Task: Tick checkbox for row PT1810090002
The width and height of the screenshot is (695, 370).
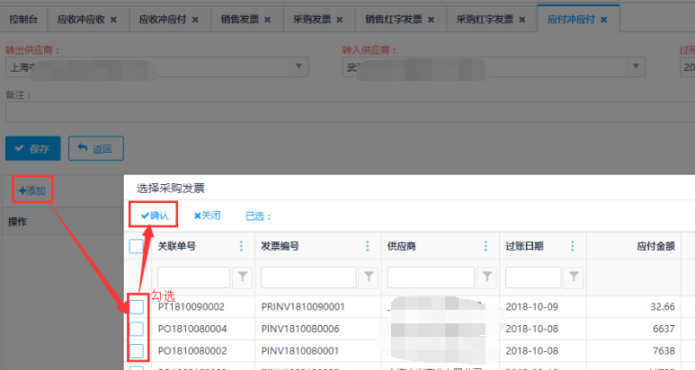Action: coord(137,307)
